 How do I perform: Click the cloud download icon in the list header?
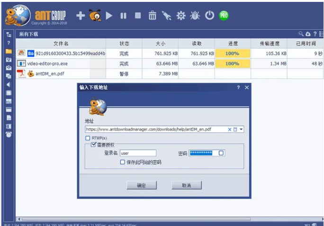pos(308,34)
